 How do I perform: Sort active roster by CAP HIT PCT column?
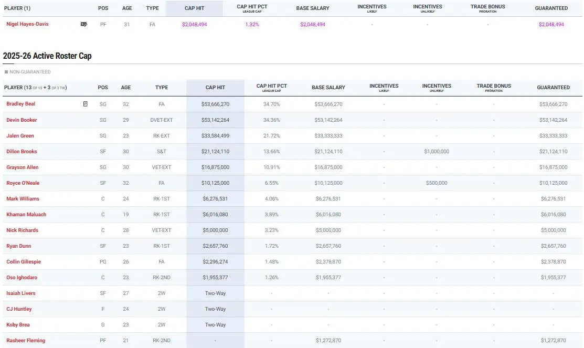(x=271, y=88)
